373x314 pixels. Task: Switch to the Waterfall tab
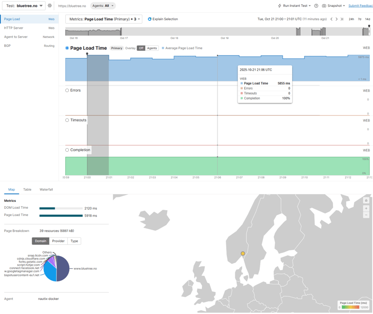(46, 190)
